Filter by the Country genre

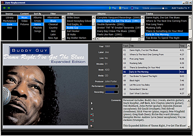[53, 28]
